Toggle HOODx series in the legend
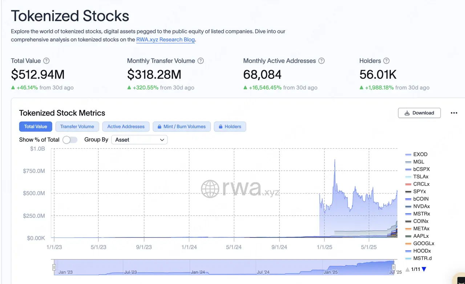Viewport: 465px width, 284px height. (418, 251)
